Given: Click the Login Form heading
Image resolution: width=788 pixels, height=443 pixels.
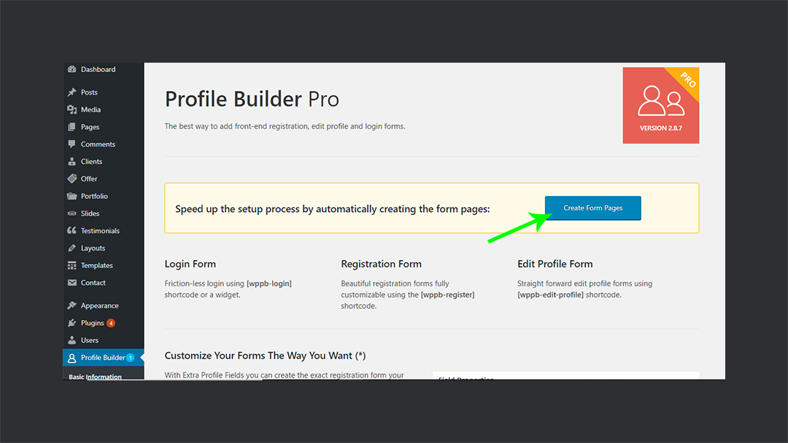Looking at the screenshot, I should (190, 264).
